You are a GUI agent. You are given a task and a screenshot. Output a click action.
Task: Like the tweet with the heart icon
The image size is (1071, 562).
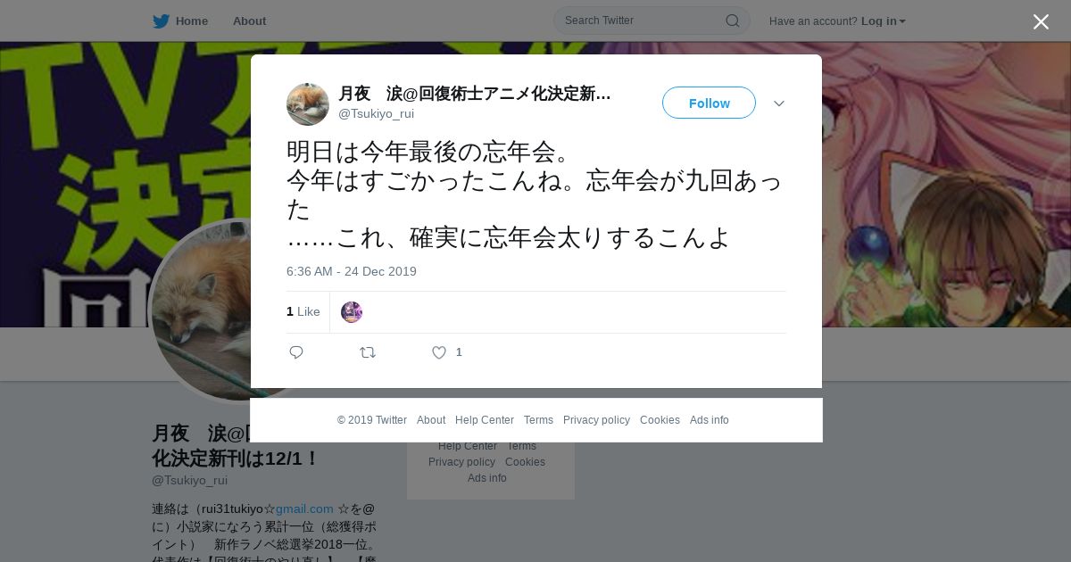tap(438, 352)
